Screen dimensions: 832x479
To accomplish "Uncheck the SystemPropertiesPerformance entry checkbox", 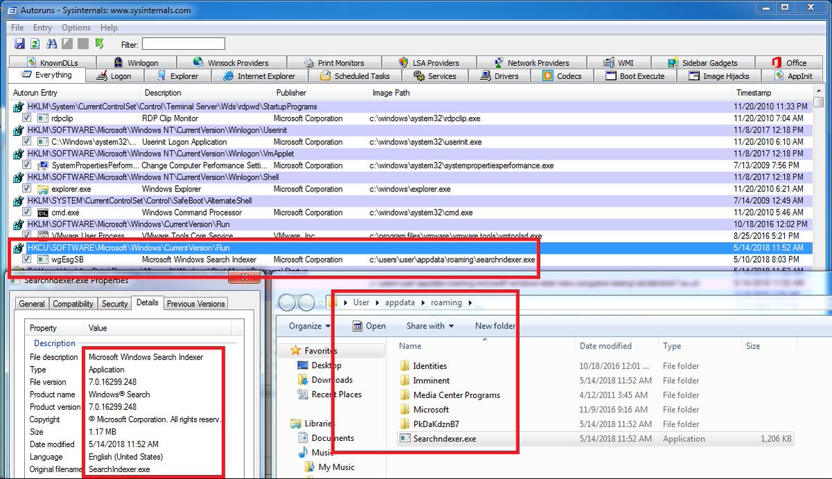I will pyautogui.click(x=27, y=166).
